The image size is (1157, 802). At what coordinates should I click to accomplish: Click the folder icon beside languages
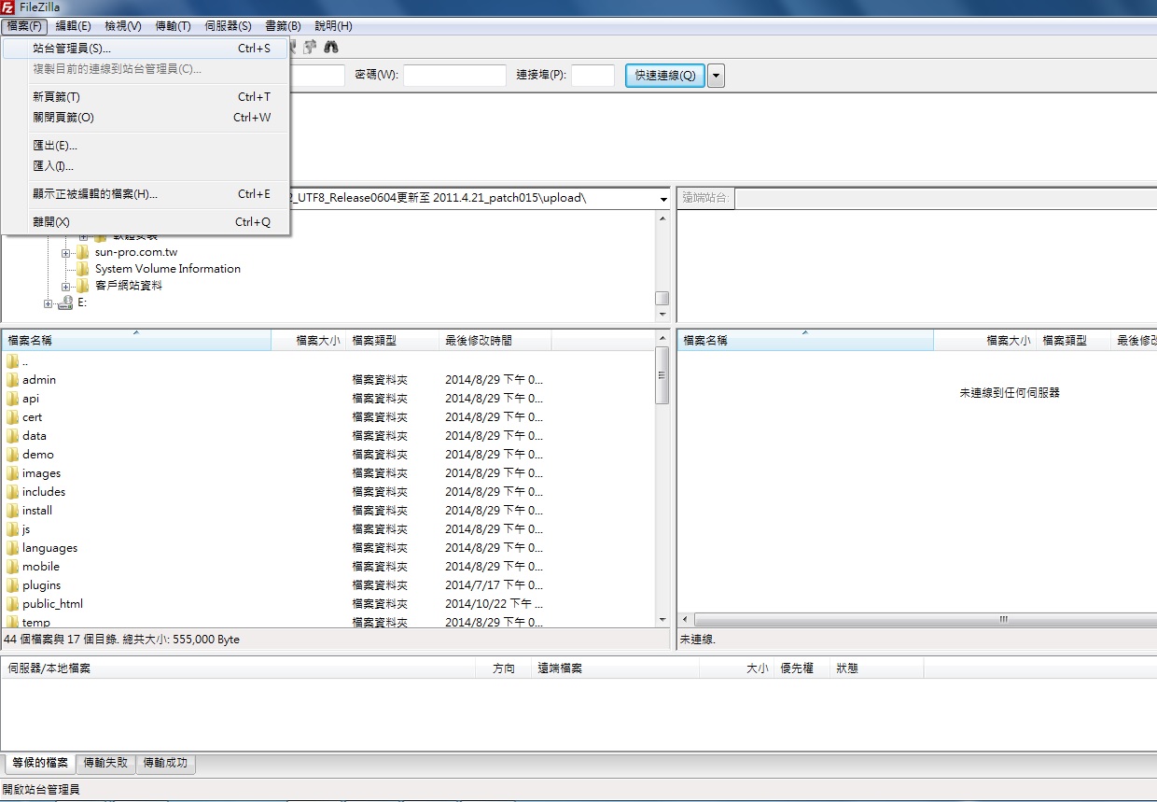click(x=12, y=548)
